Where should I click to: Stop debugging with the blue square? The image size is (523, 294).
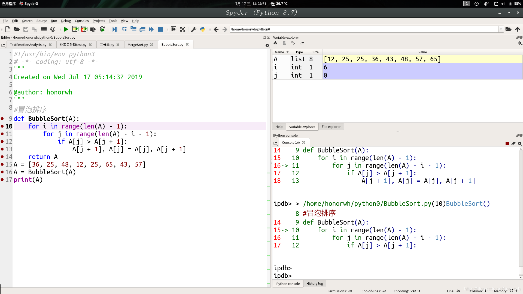click(160, 29)
